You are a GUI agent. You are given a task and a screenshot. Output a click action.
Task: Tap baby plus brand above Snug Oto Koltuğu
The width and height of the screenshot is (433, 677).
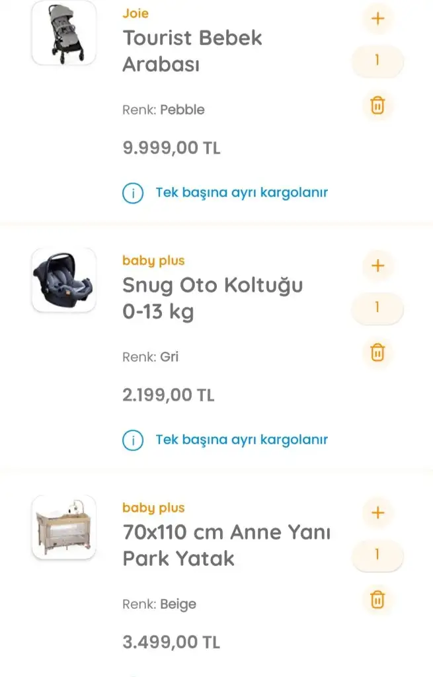click(153, 260)
